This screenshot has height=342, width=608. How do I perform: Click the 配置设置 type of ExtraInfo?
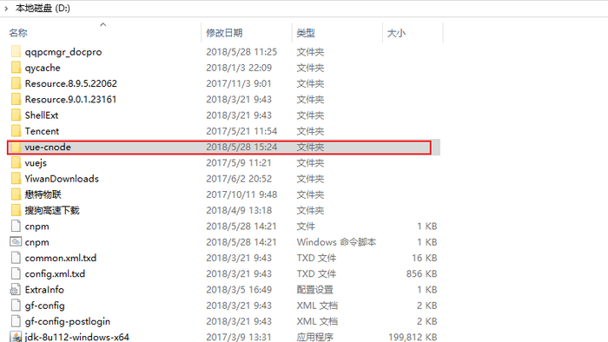pyautogui.click(x=314, y=290)
